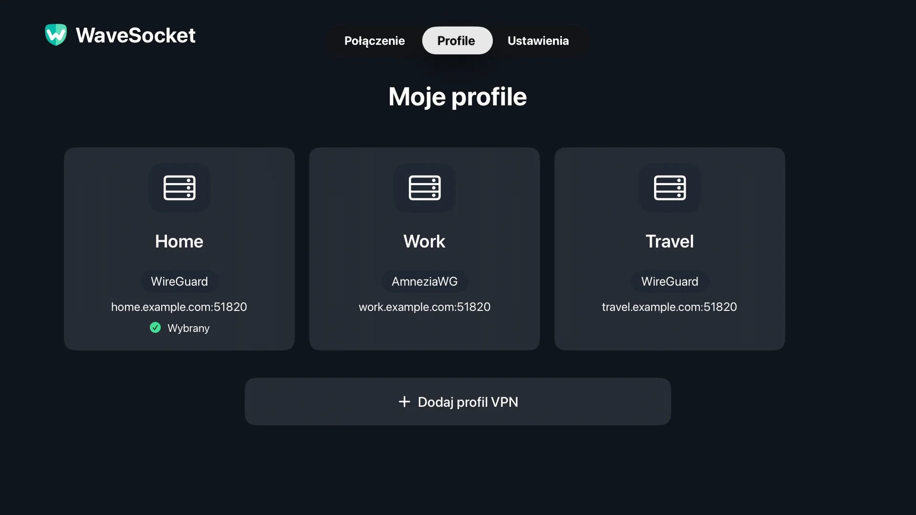Viewport: 916px width, 515px height.
Task: Add a new profile with Dodaj profil VPN
Action: 458,402
